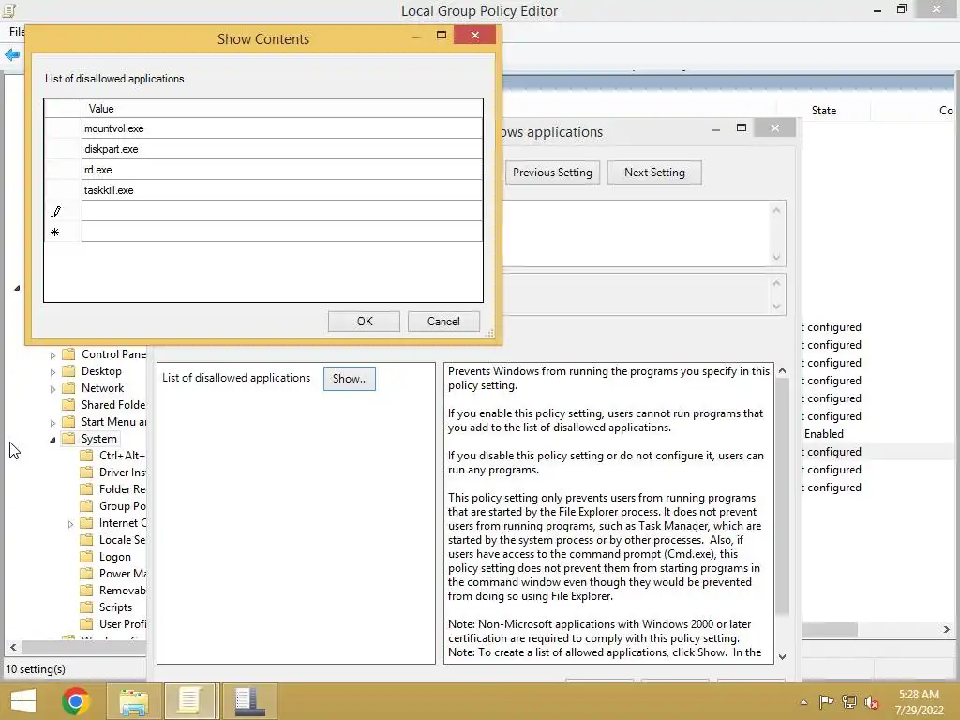960x720 pixels.
Task: Click the network tray icon
Action: 849,701
